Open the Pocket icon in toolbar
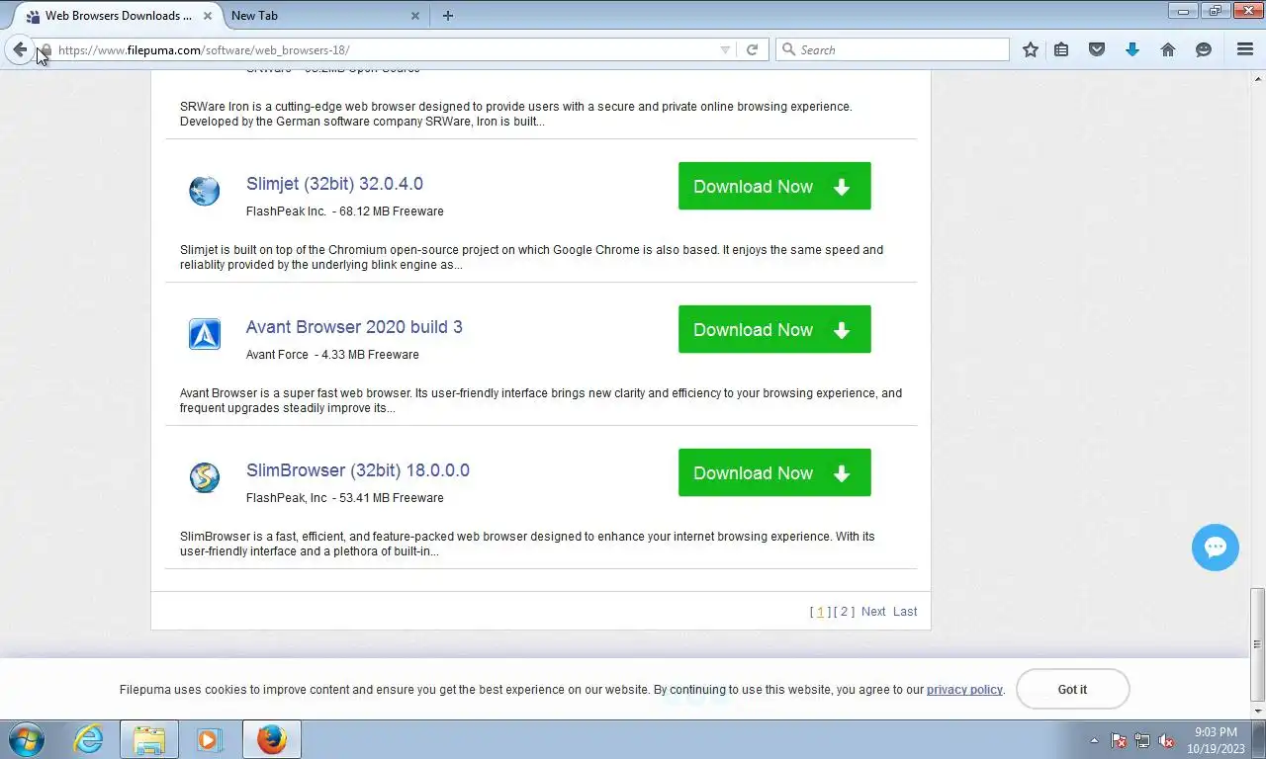This screenshot has height=759, width=1266. 1097,49
